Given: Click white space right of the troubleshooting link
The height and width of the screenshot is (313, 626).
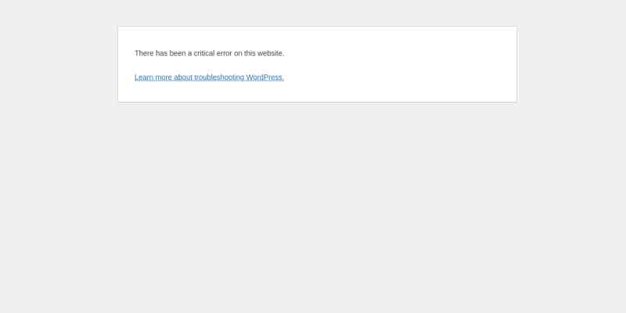Looking at the screenshot, I should [x=391, y=77].
